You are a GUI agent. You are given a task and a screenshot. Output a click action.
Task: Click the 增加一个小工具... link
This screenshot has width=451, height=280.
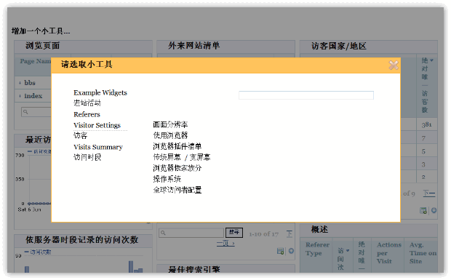click(x=41, y=31)
